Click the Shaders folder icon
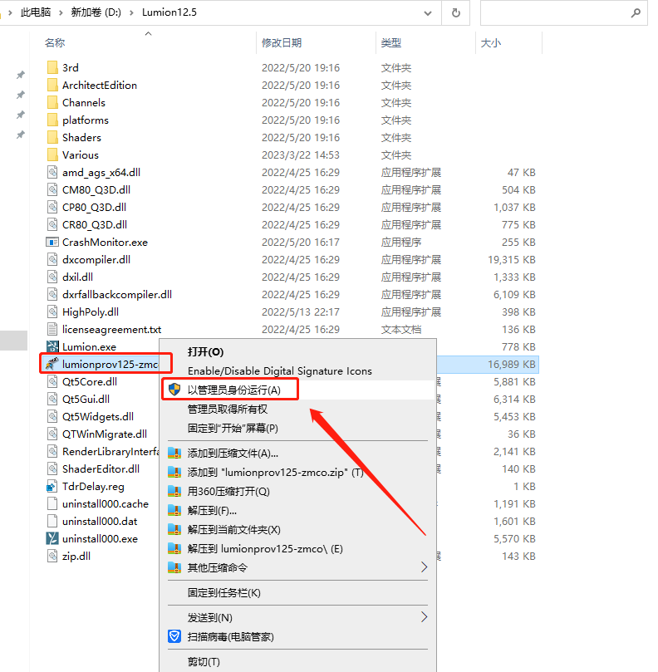 tap(52, 138)
